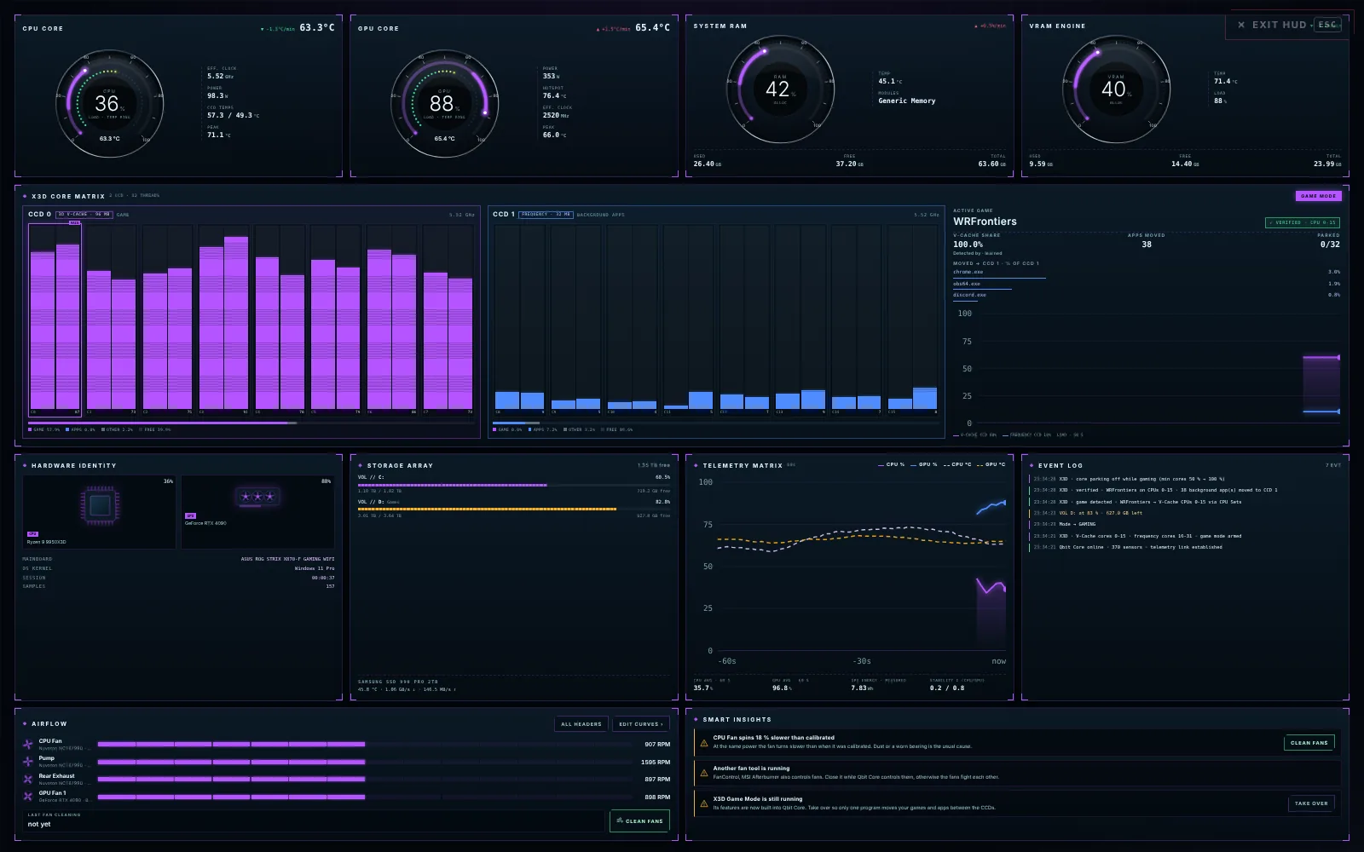1364x852 pixels.
Task: Click Clean Fans button in Airflow panel
Action: pyautogui.click(x=639, y=820)
